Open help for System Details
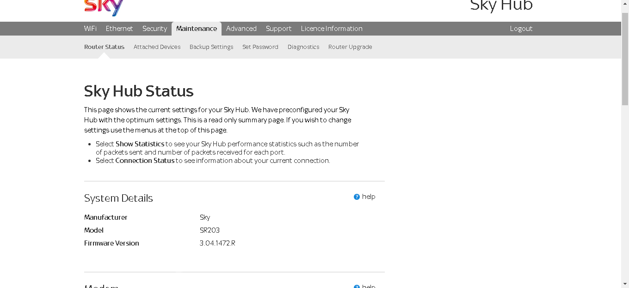 click(x=364, y=196)
